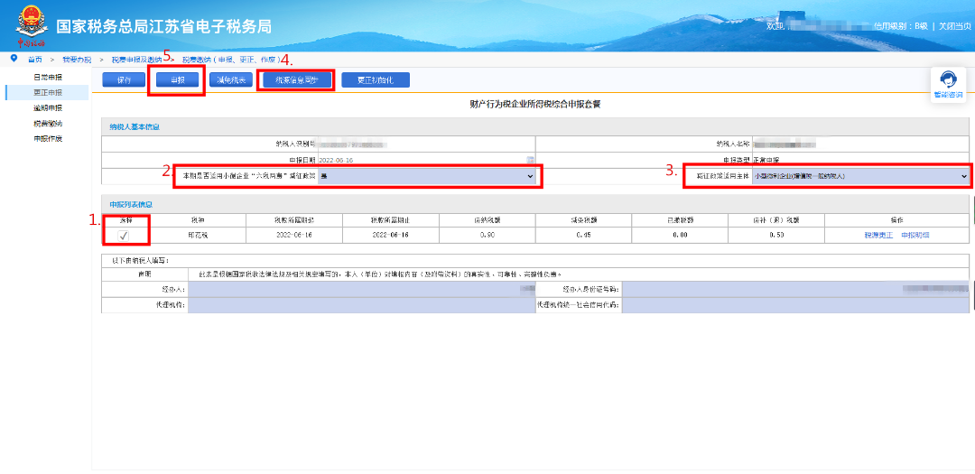Click the 税源信息同步 button
The height and width of the screenshot is (474, 975).
(x=297, y=80)
